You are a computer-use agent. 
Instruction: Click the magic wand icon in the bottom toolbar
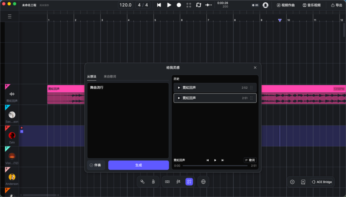[x=178, y=182]
